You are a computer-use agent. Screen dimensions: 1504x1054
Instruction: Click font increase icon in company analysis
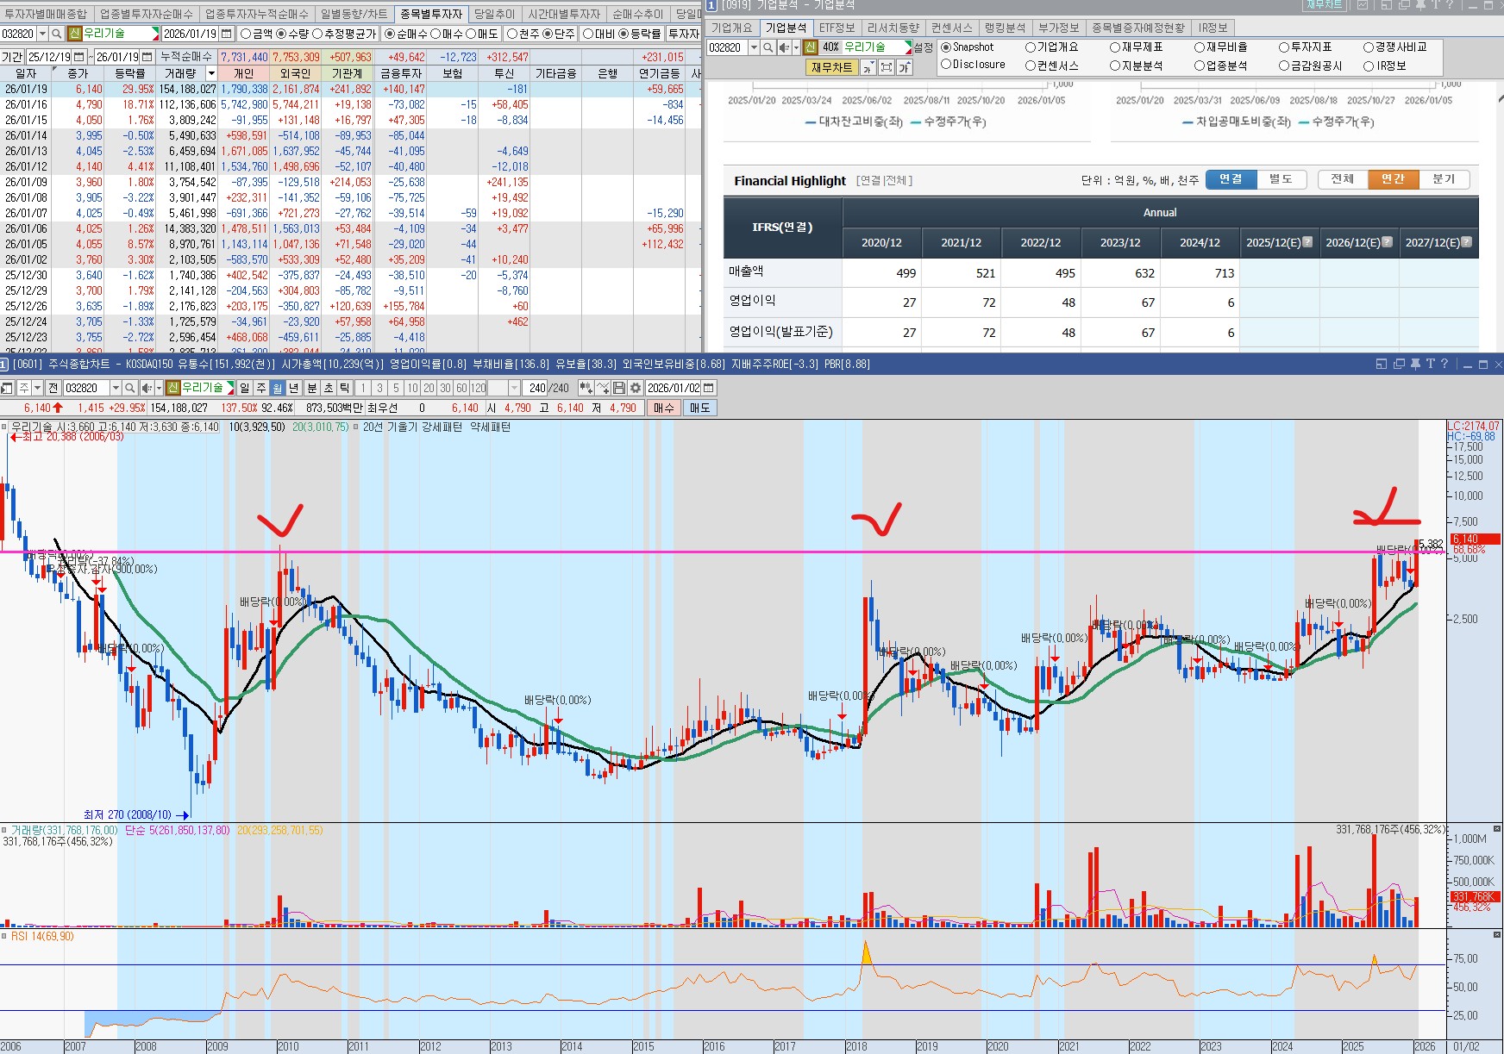tap(905, 67)
